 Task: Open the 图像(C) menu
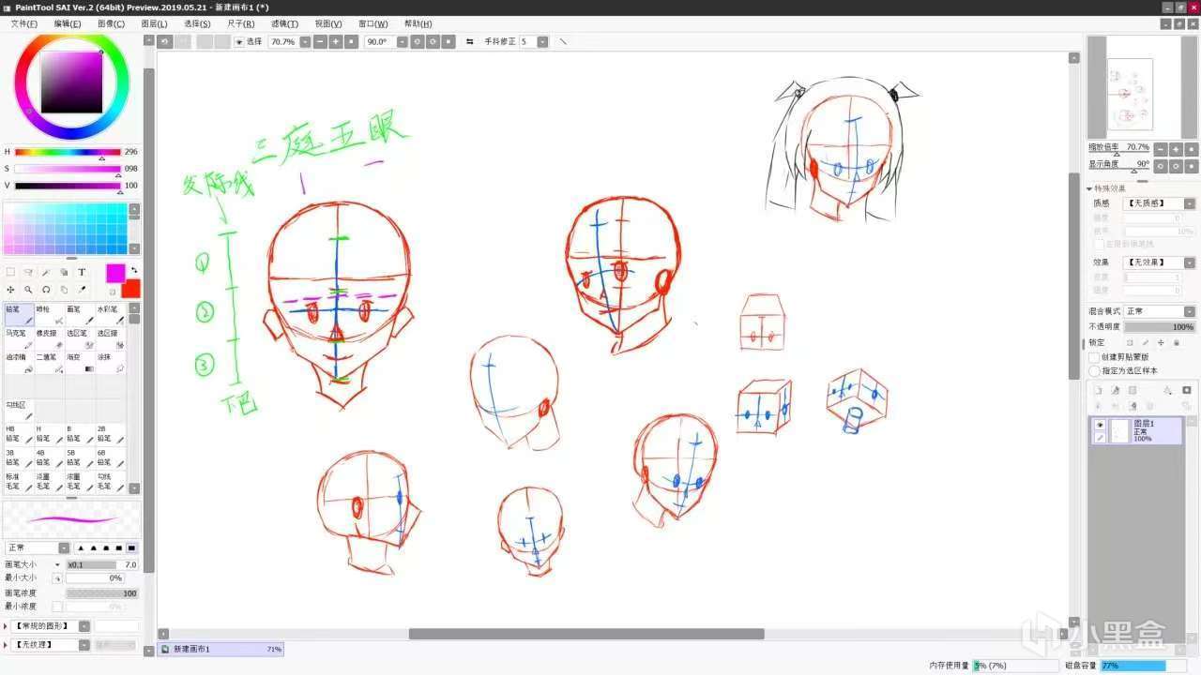tap(111, 23)
